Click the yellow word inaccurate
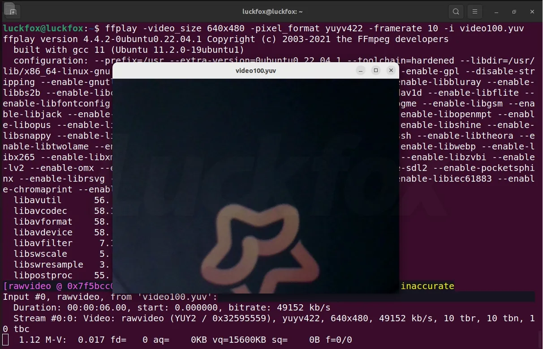Screen dimensions: 543x349 coord(427,286)
